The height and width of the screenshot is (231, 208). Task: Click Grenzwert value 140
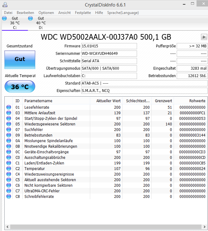169,124
